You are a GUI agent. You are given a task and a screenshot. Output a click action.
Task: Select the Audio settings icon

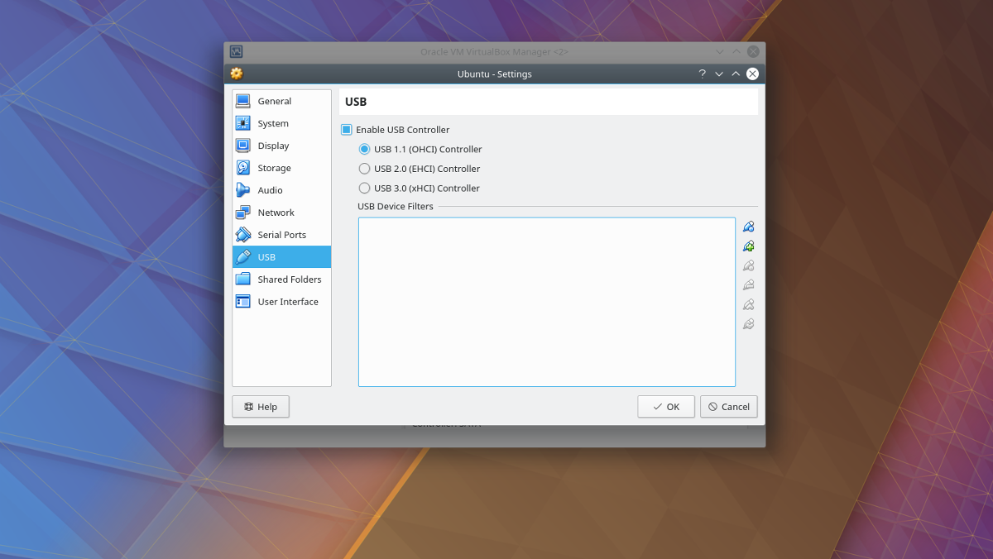click(243, 190)
